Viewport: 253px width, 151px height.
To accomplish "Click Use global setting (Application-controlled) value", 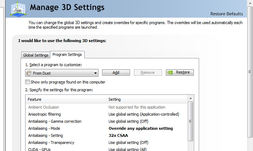I will (x=144, y=114).
